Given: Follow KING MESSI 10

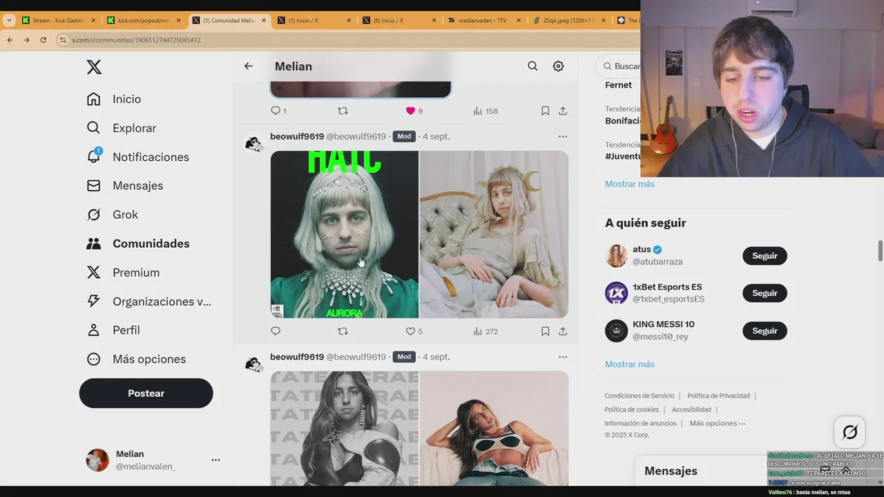Looking at the screenshot, I should [765, 331].
